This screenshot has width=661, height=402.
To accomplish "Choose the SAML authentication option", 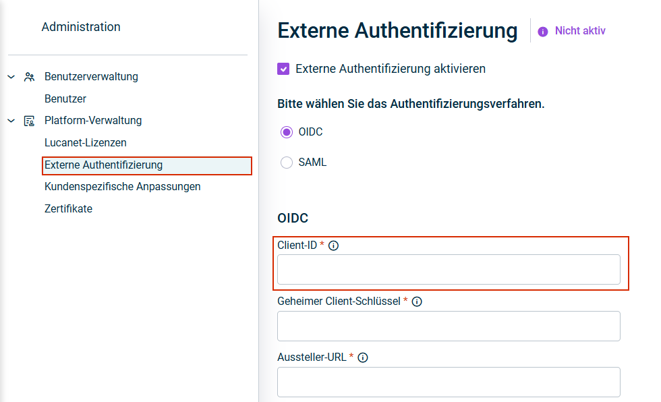I will click(287, 163).
